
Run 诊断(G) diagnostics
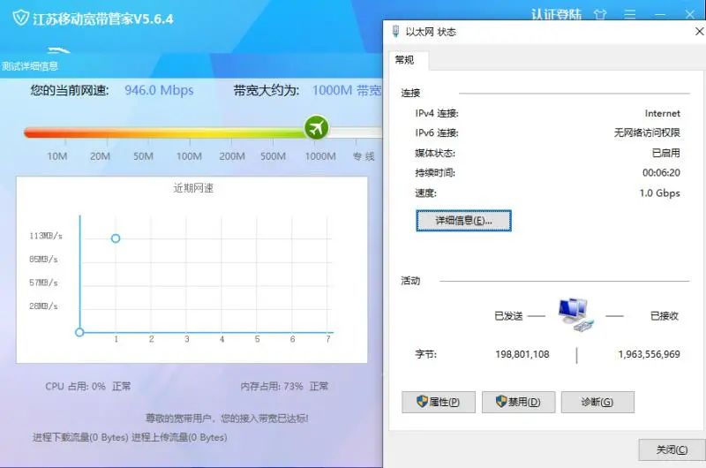click(597, 402)
